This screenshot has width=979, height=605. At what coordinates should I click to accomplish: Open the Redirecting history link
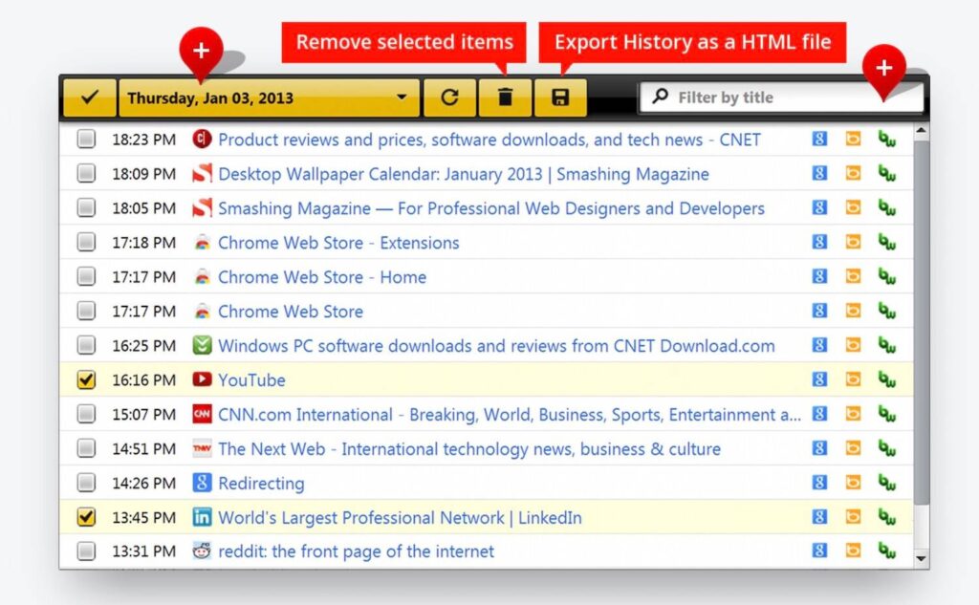261,484
